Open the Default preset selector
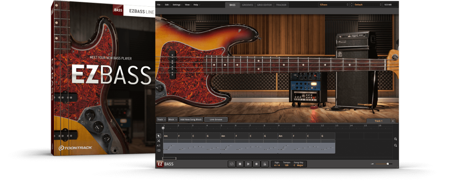450x185 pixels. click(x=368, y=5)
